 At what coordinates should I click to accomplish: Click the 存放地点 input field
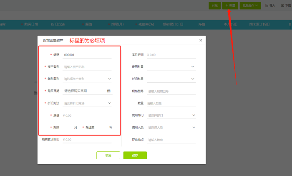[171, 140]
